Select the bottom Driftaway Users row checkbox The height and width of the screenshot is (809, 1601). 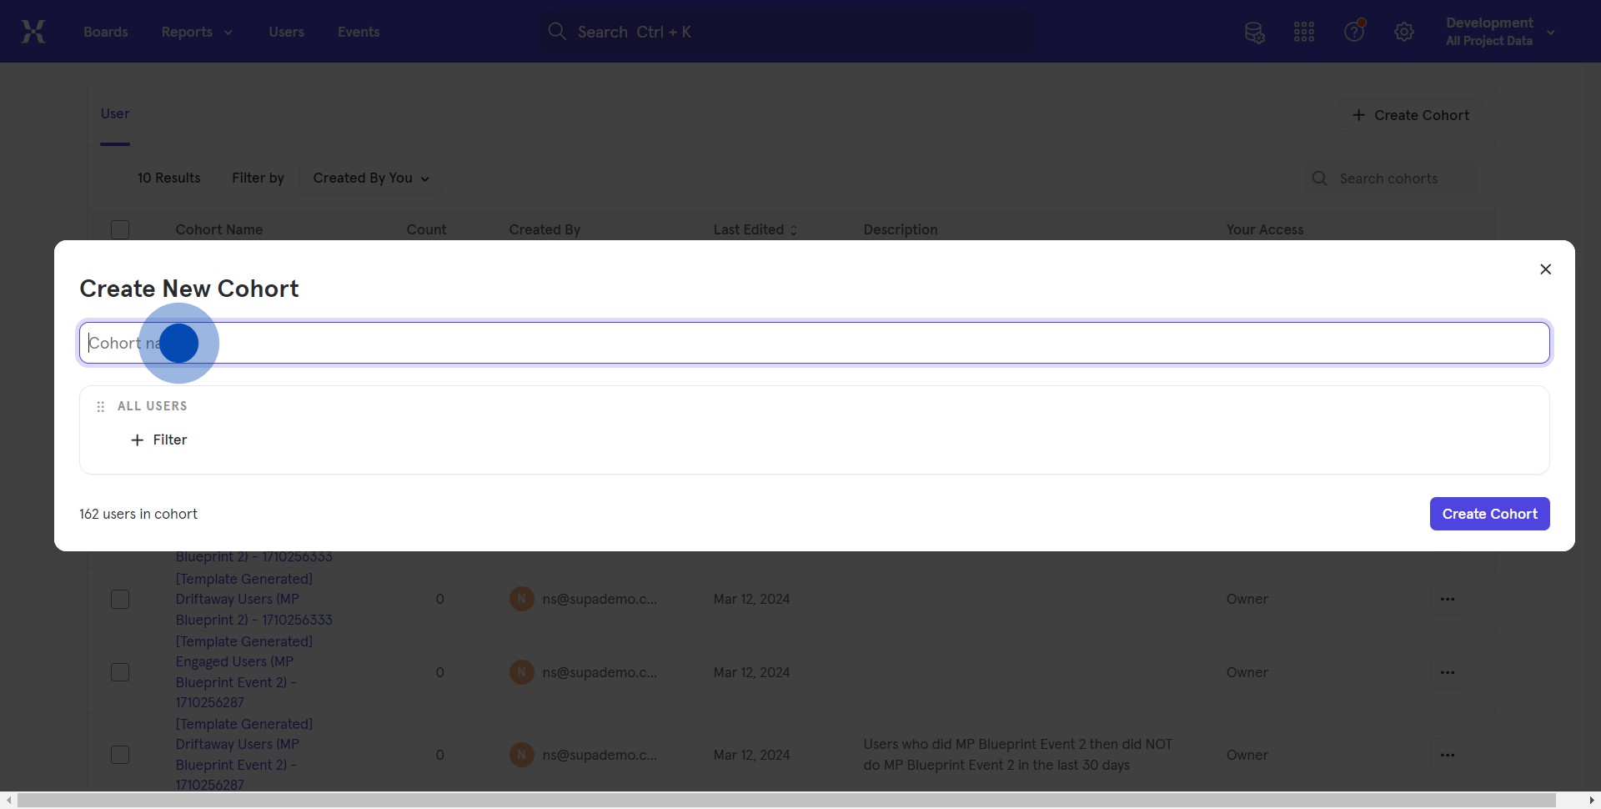pyautogui.click(x=120, y=755)
